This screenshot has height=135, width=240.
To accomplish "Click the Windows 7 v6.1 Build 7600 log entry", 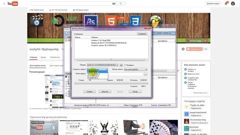I will (101, 40).
